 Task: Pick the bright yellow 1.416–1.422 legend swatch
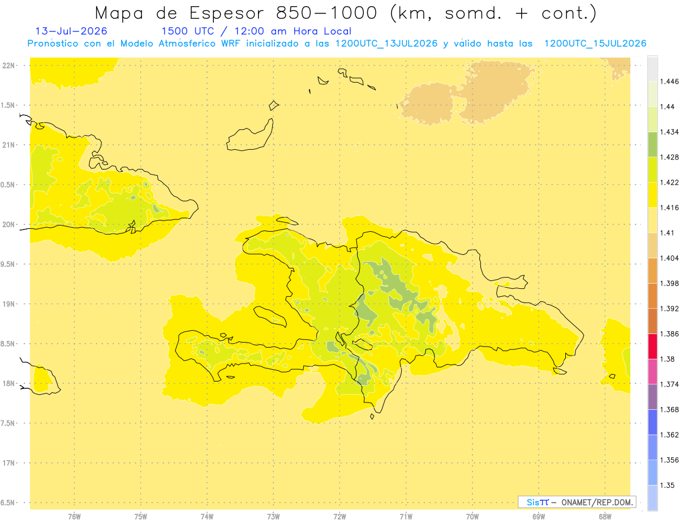point(652,195)
